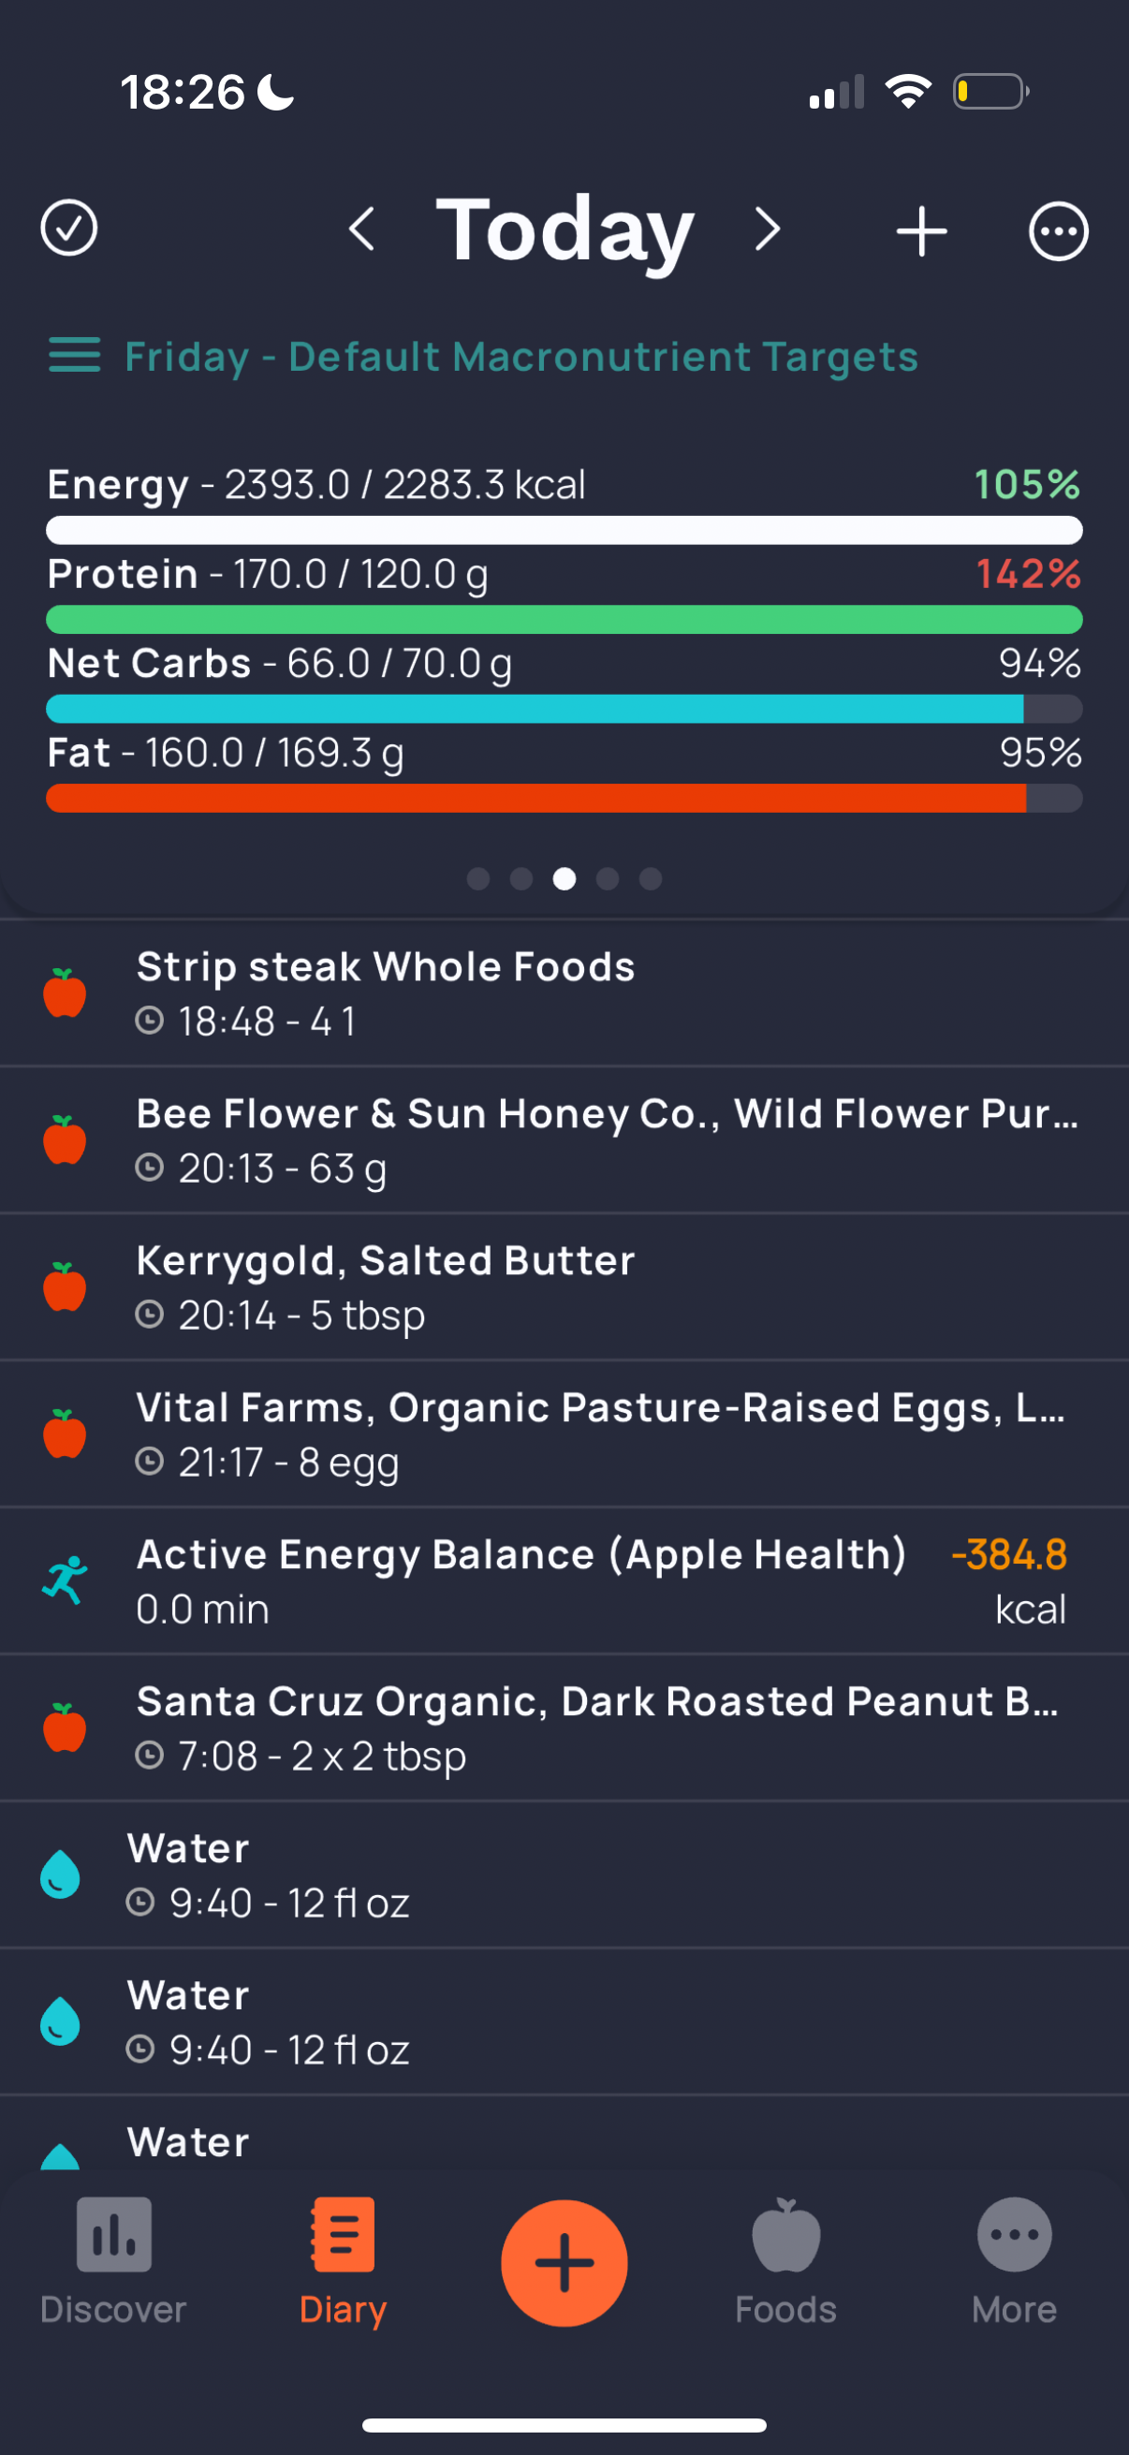Go to previous day with left chevron
Screen dimensions: 1129x2455
[x=362, y=229]
